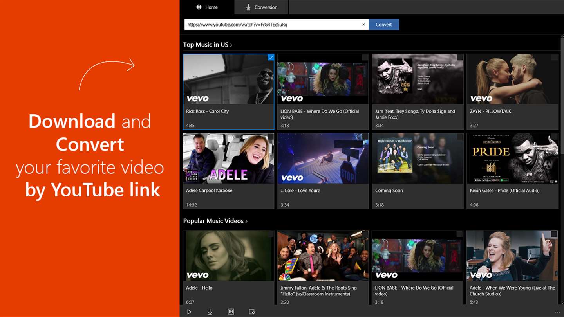The height and width of the screenshot is (317, 564).
Task: Tick the checkbox on ZAYN - PILLOWTALK card
Action: [555, 58]
